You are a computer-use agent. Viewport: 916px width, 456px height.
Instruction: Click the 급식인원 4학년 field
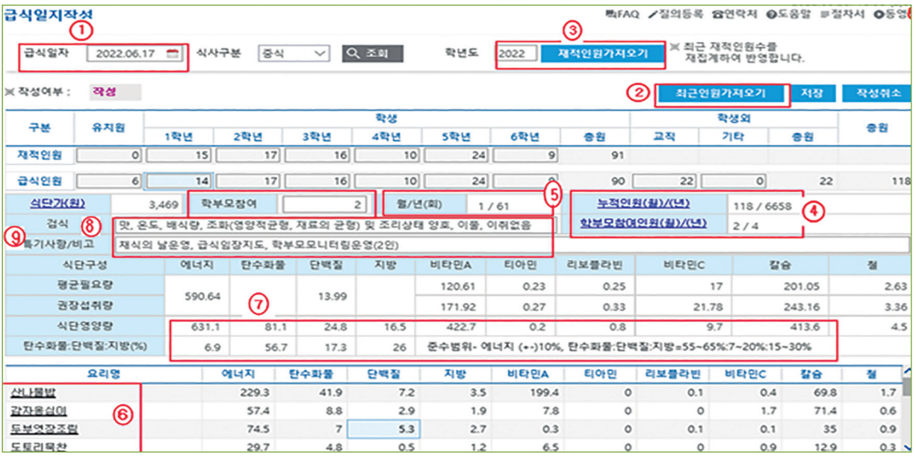pos(388,181)
